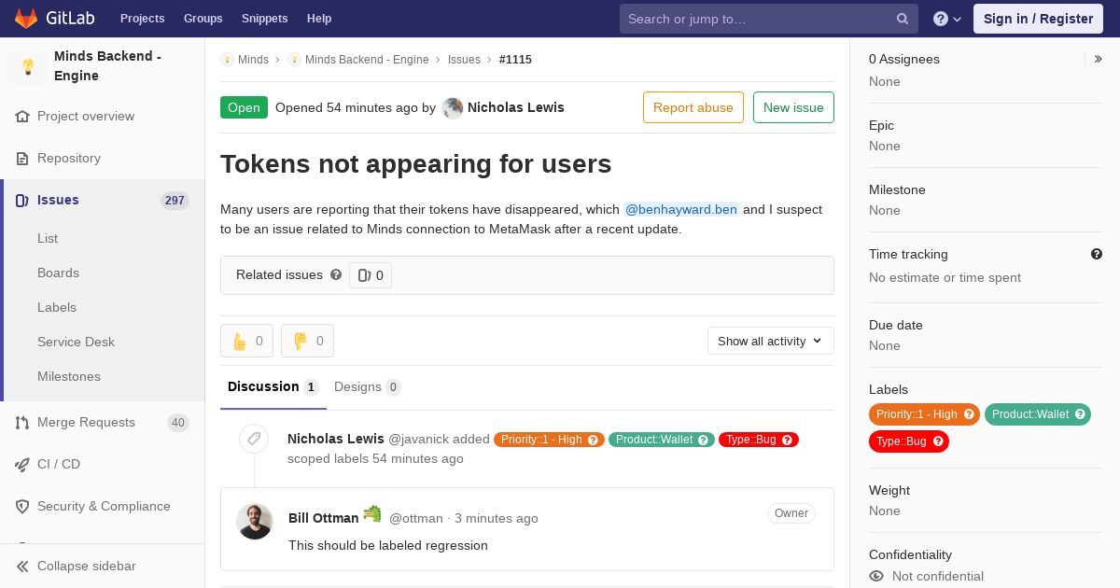Screen dimensions: 1120x588
Task: Click the Merge Requests count badge 40
Action: [x=178, y=423]
